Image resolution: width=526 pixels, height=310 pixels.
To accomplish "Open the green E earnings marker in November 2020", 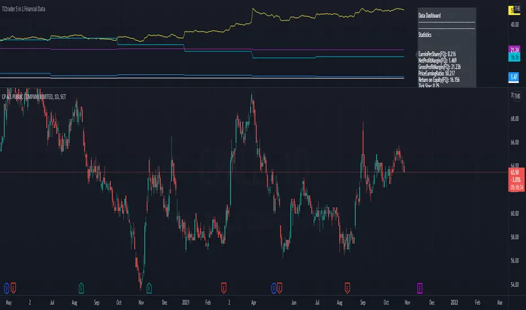I will 150,288.
